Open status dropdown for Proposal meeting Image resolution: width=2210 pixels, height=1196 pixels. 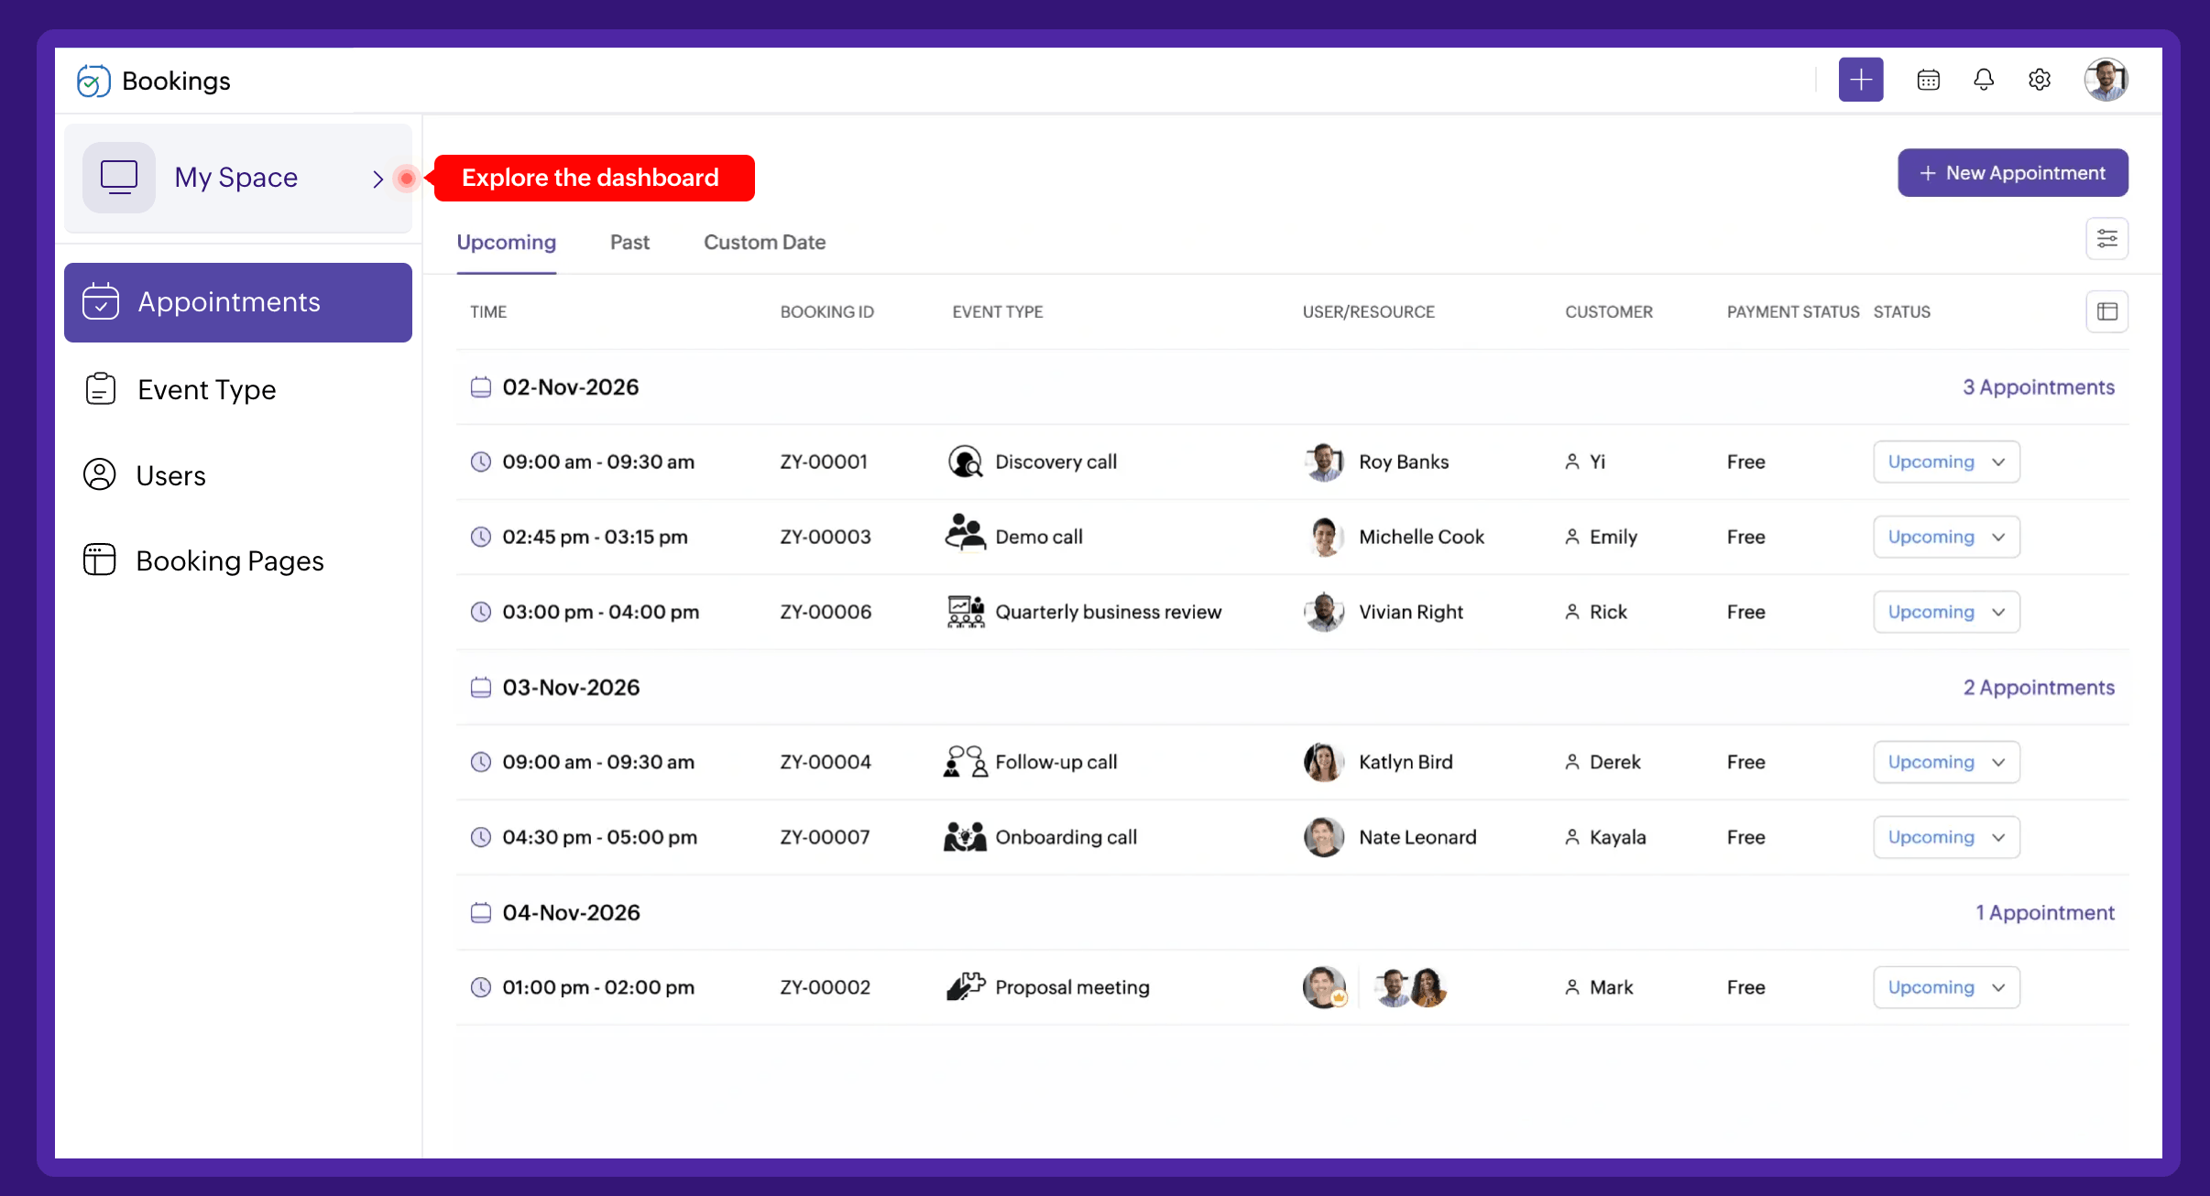click(x=1945, y=987)
